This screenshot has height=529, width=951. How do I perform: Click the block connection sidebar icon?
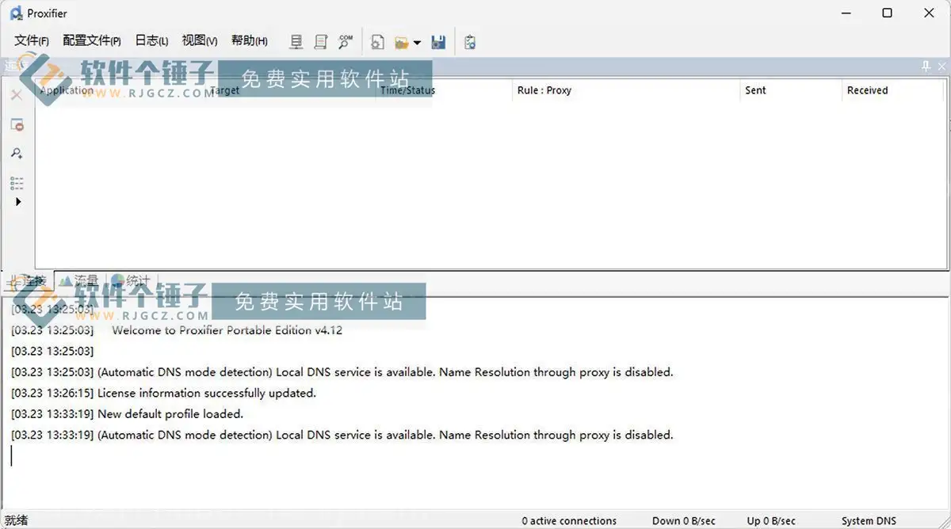point(17,125)
